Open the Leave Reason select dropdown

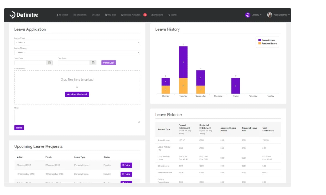click(77, 52)
